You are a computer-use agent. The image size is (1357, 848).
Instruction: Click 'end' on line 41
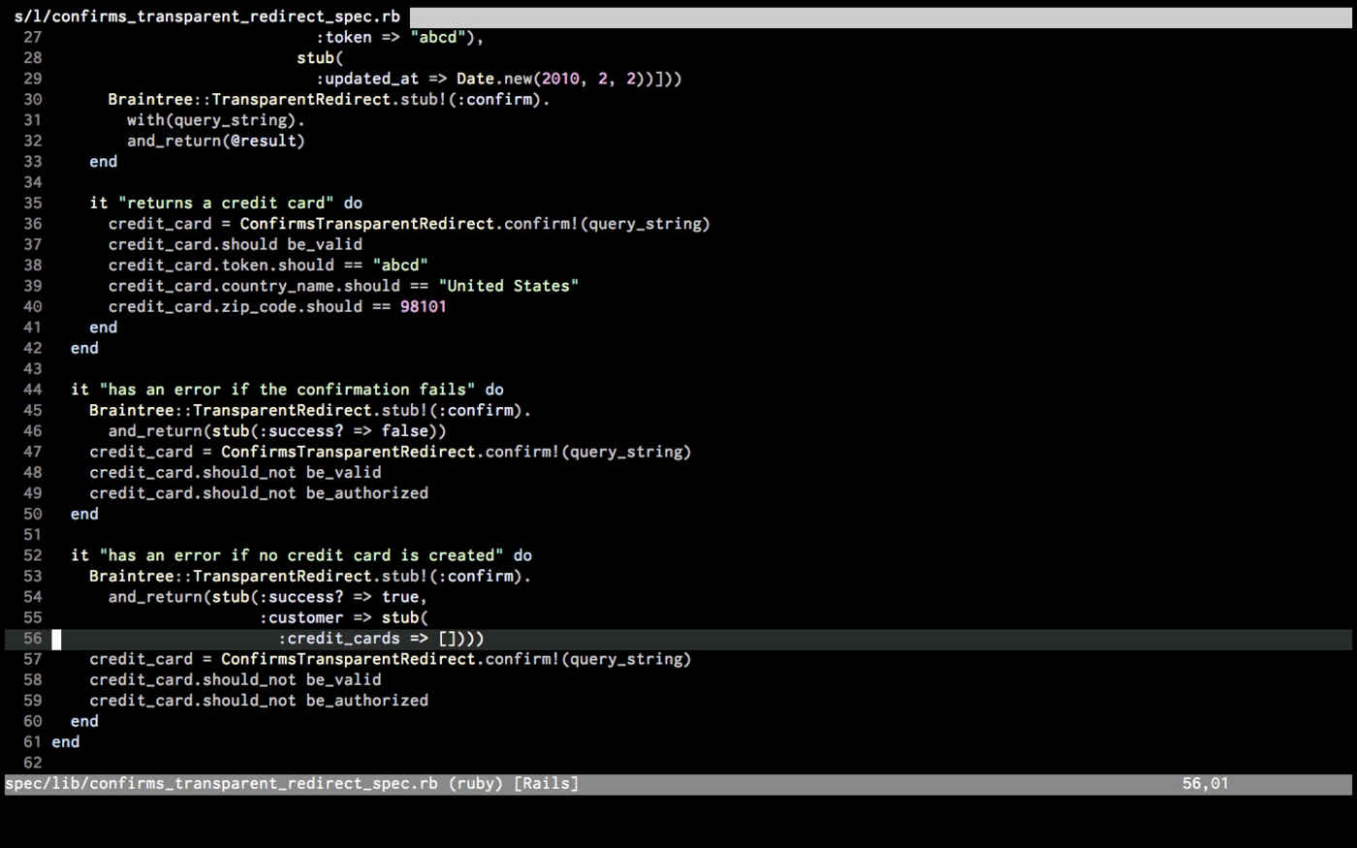[104, 328]
